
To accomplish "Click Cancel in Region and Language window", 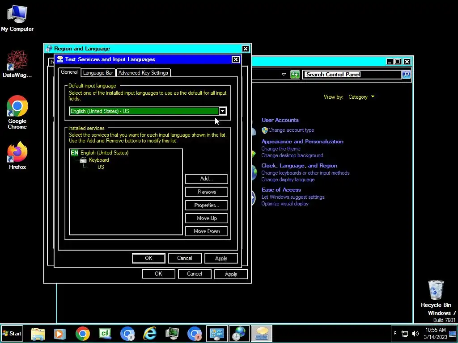I will (x=195, y=274).
